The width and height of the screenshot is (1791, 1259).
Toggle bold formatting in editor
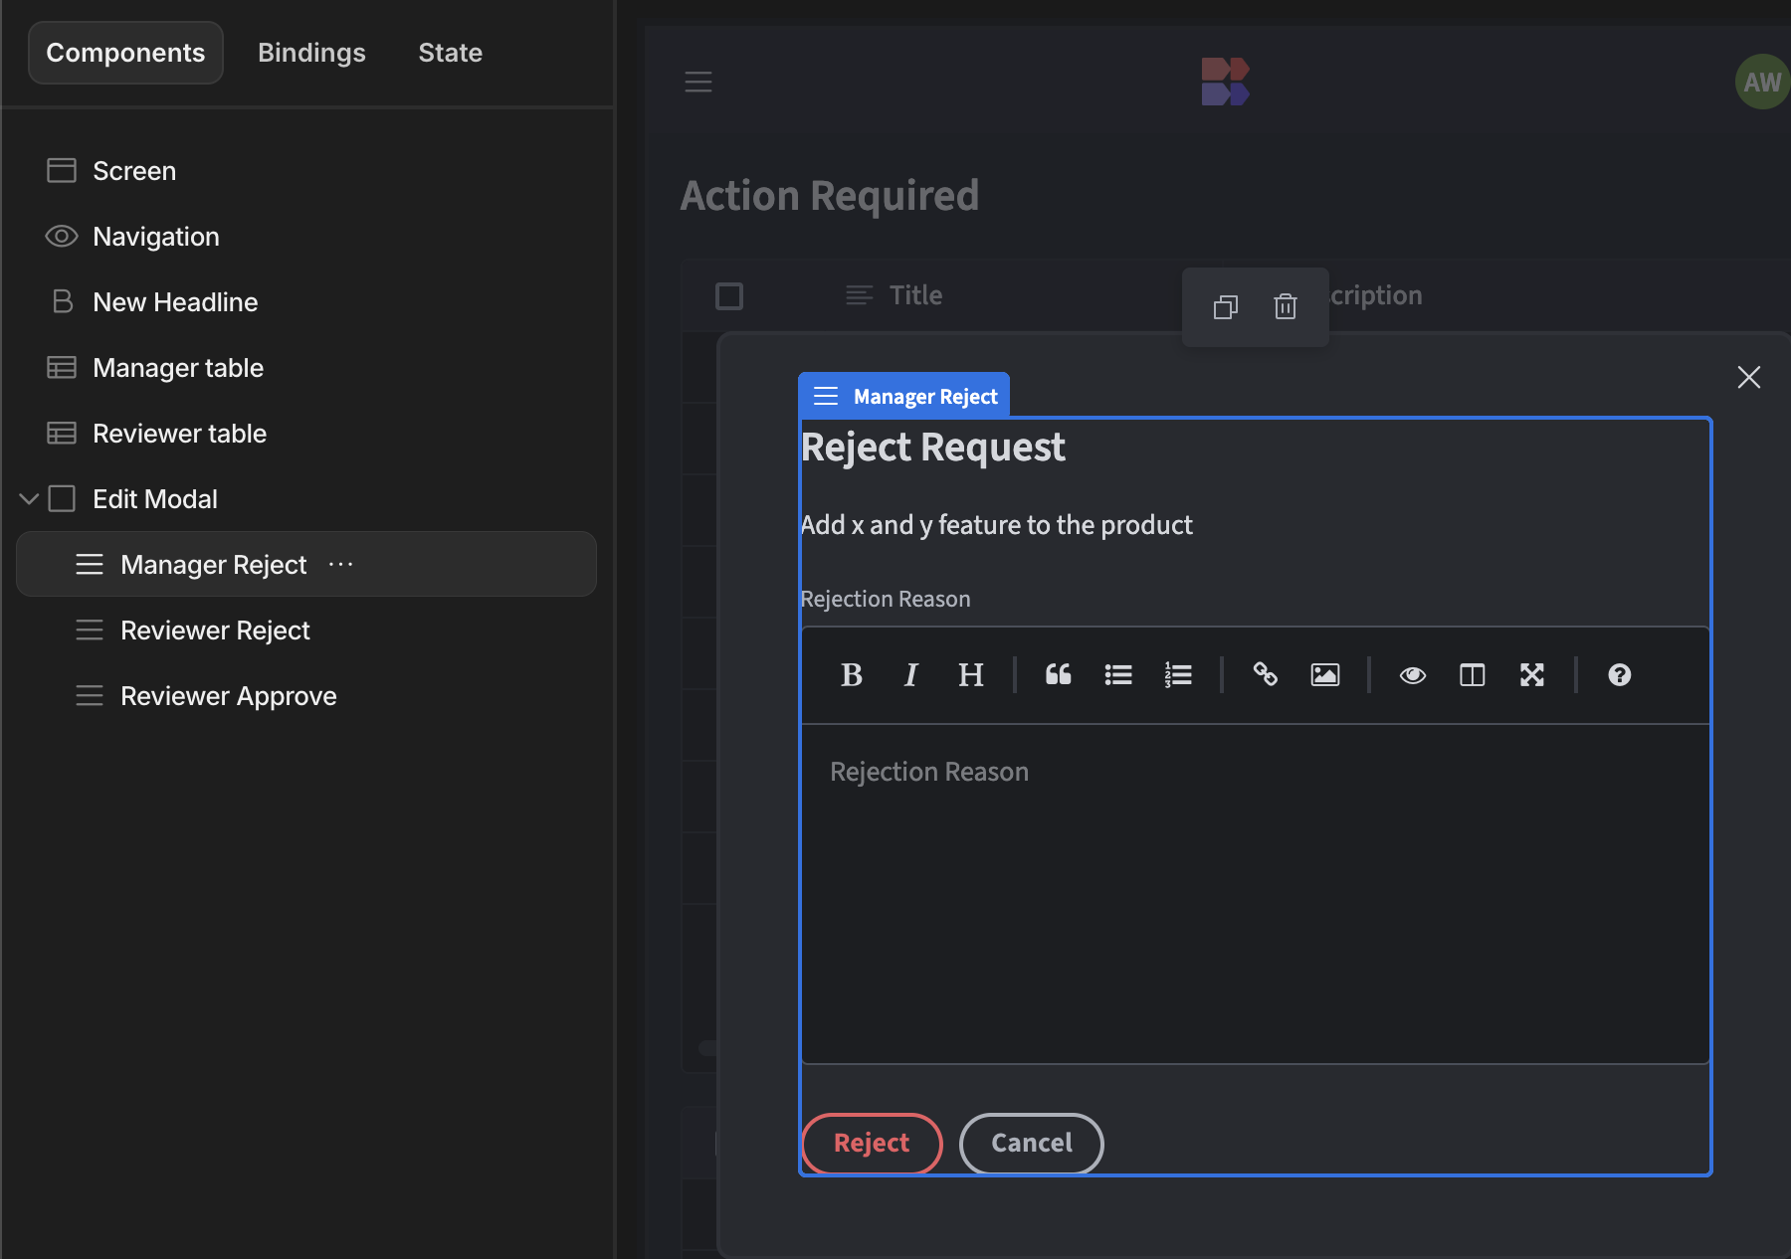pyautogui.click(x=852, y=675)
